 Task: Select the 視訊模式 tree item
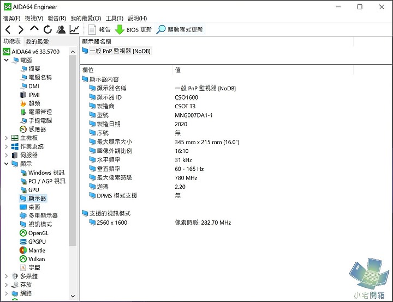36,224
